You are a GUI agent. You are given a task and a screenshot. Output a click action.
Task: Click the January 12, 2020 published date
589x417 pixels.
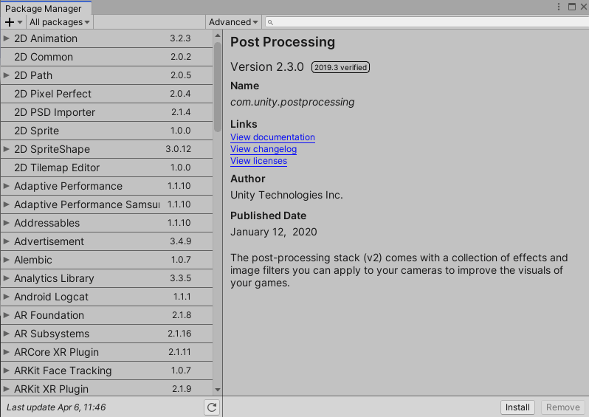(x=273, y=232)
